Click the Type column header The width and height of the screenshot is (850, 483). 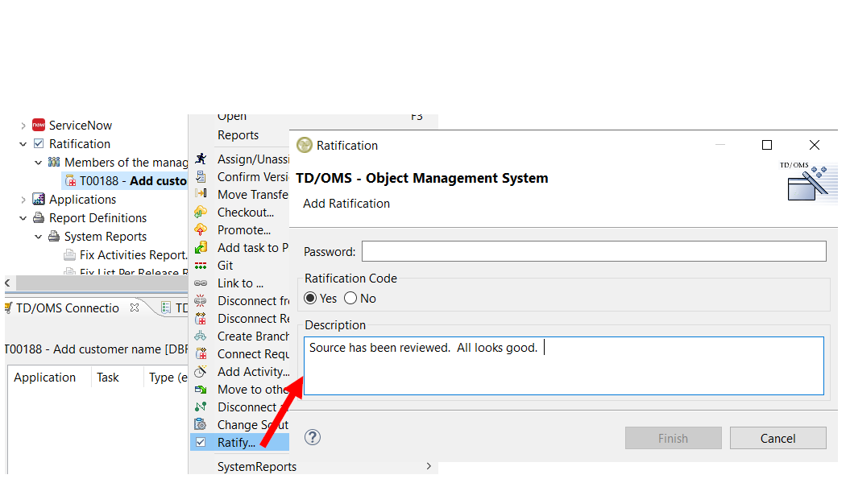point(168,378)
